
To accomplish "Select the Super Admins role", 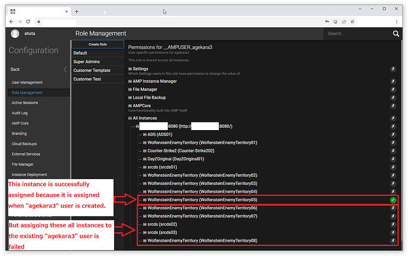I will point(98,61).
